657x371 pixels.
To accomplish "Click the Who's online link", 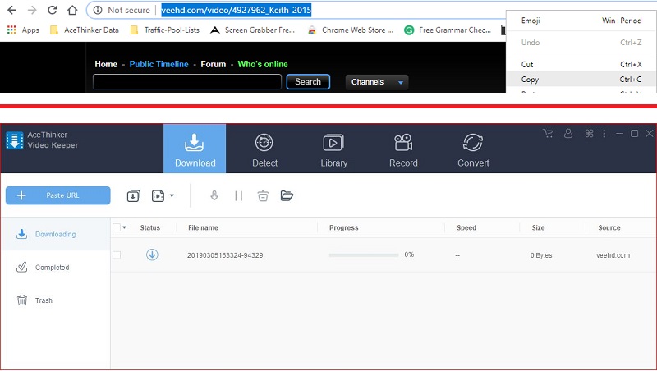I will click(263, 64).
